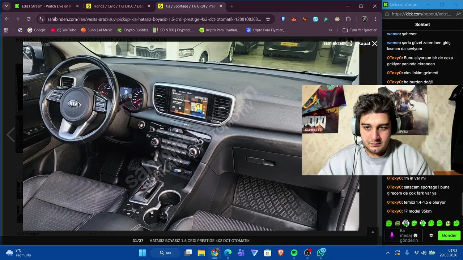Open Microsoft Teams from taskbar
The image size is (463, 260).
[x=241, y=253]
